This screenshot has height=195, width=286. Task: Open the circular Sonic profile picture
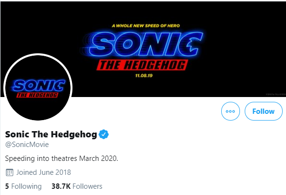[38, 87]
